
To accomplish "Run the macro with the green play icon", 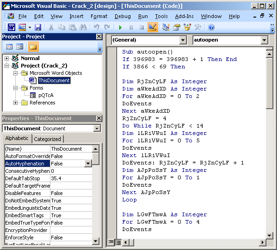I will point(121,28).
